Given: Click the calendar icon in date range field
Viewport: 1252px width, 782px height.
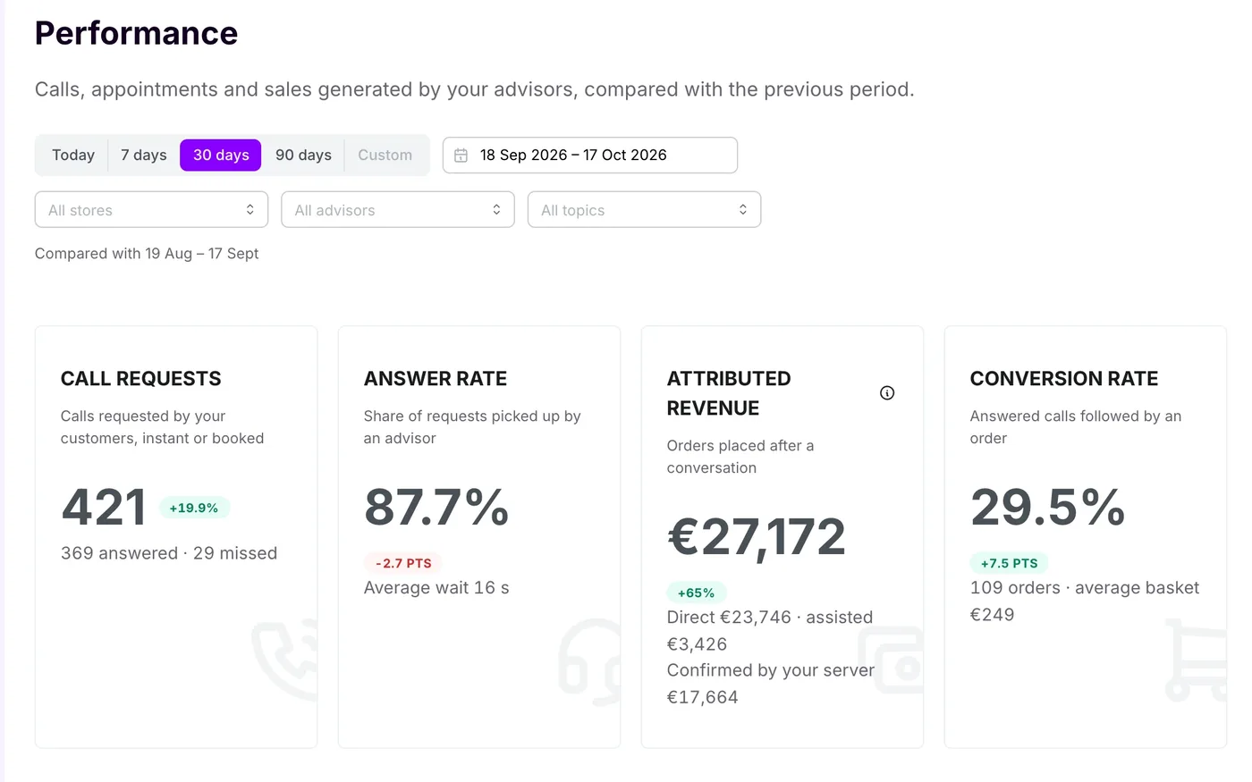Looking at the screenshot, I should (x=461, y=156).
